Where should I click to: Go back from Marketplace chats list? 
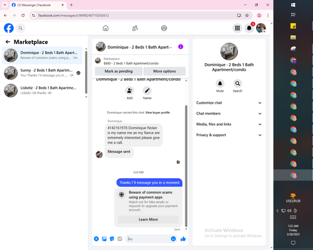pos(8,42)
